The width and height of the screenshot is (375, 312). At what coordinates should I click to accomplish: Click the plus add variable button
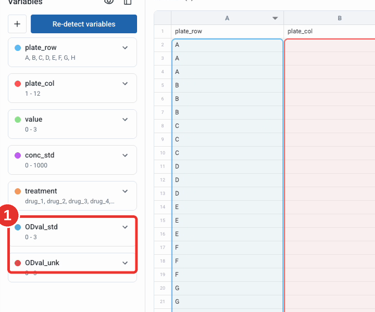[17, 24]
